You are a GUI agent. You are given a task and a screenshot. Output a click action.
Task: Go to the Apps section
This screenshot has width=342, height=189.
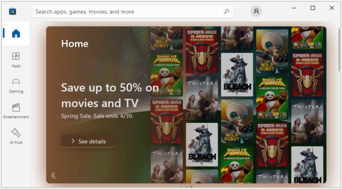click(x=16, y=59)
